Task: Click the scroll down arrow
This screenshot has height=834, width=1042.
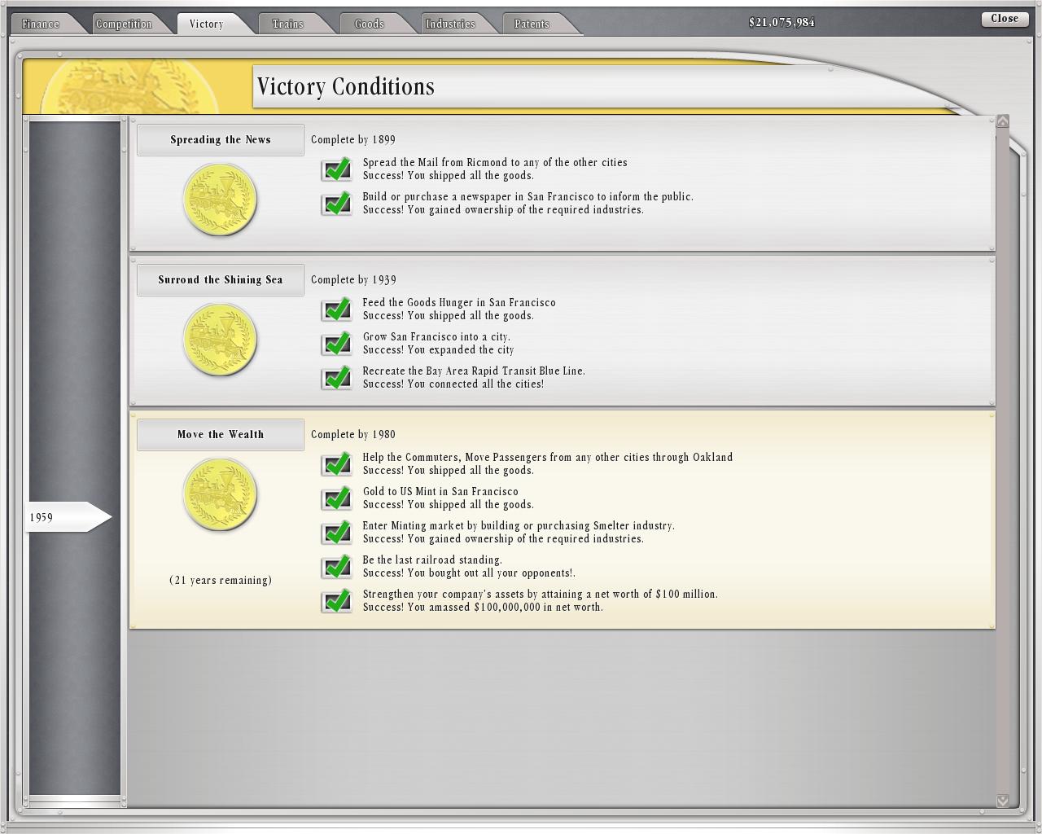Action: click(x=1003, y=801)
